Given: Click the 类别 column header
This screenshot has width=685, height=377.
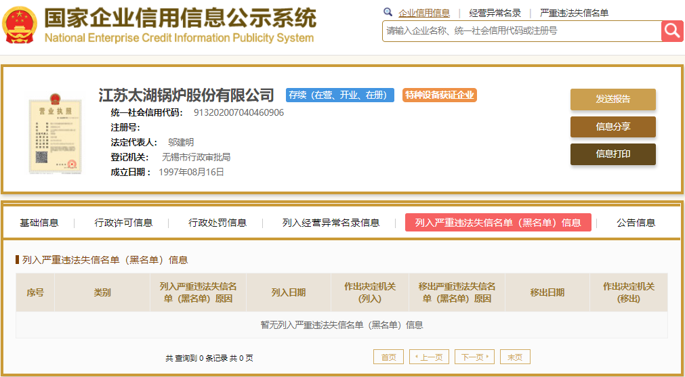Looking at the screenshot, I should click(x=102, y=292).
